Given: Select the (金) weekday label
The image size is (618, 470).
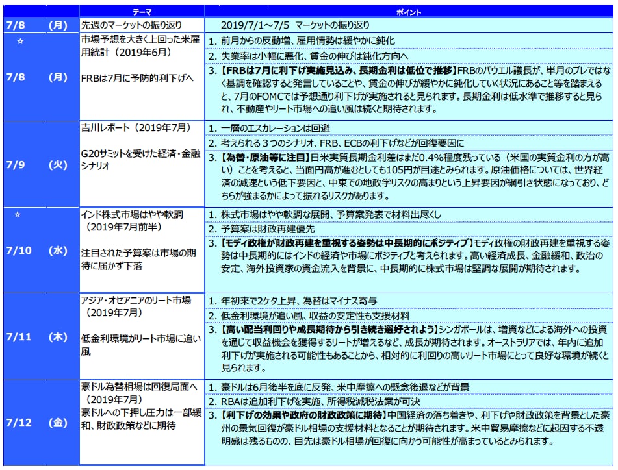Looking at the screenshot, I should click(58, 423).
